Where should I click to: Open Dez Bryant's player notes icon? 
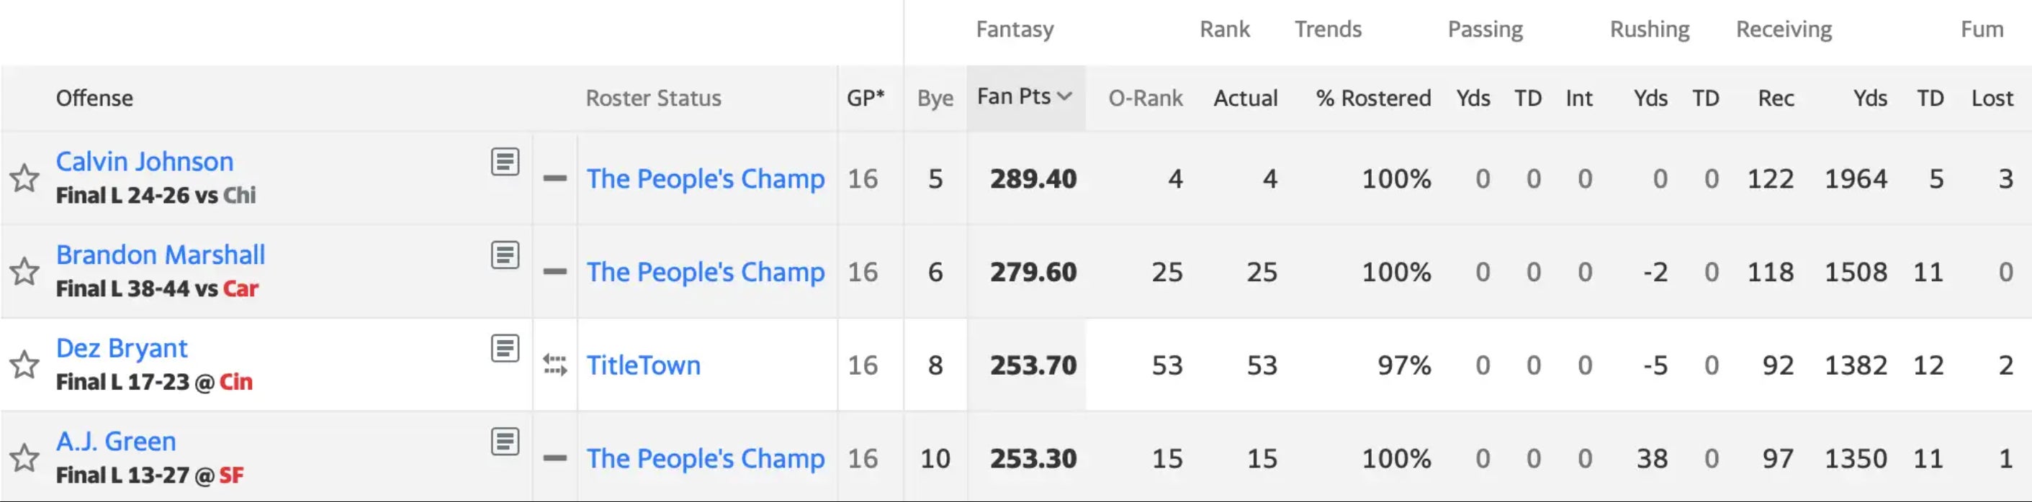tap(505, 347)
